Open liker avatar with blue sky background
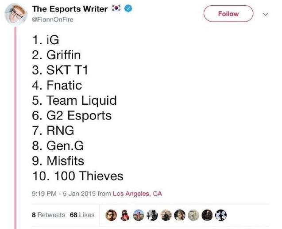Viewport: 282px width, 229px height. click(x=139, y=215)
